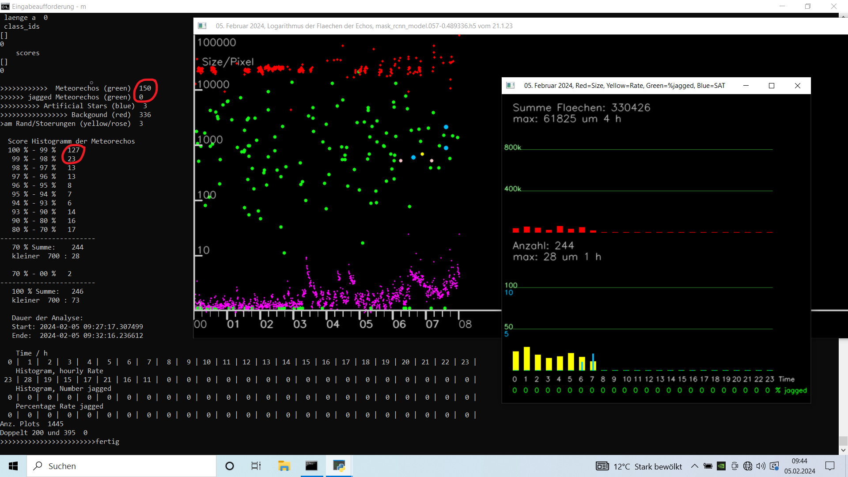This screenshot has height=477, width=848.
Task: Select the Python app icon in the taskbar
Action: click(339, 466)
